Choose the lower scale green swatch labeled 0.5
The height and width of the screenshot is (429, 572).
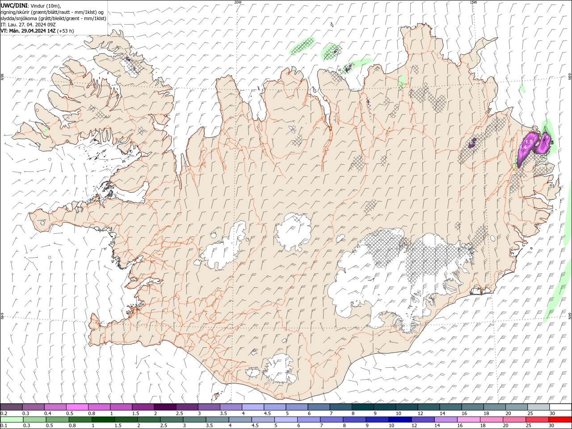tap(57, 420)
